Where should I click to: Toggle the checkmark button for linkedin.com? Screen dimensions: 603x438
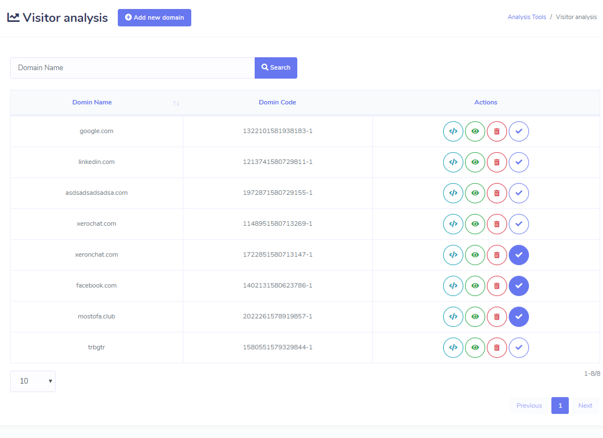[519, 162]
